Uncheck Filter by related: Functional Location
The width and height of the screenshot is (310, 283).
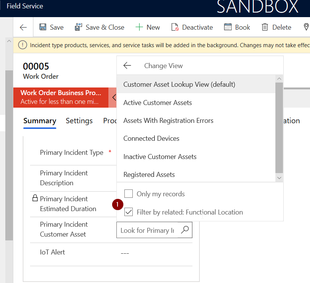tap(129, 212)
